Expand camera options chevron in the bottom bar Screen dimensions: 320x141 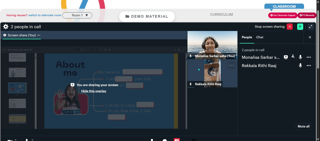pos(15,140)
